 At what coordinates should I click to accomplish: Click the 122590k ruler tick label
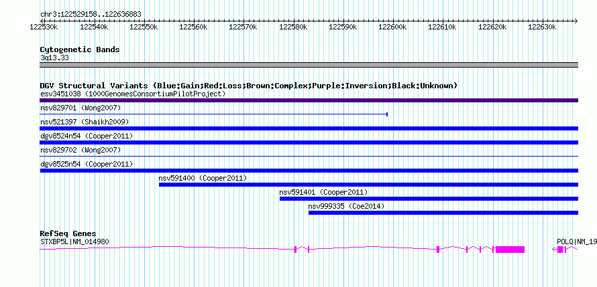pos(343,27)
